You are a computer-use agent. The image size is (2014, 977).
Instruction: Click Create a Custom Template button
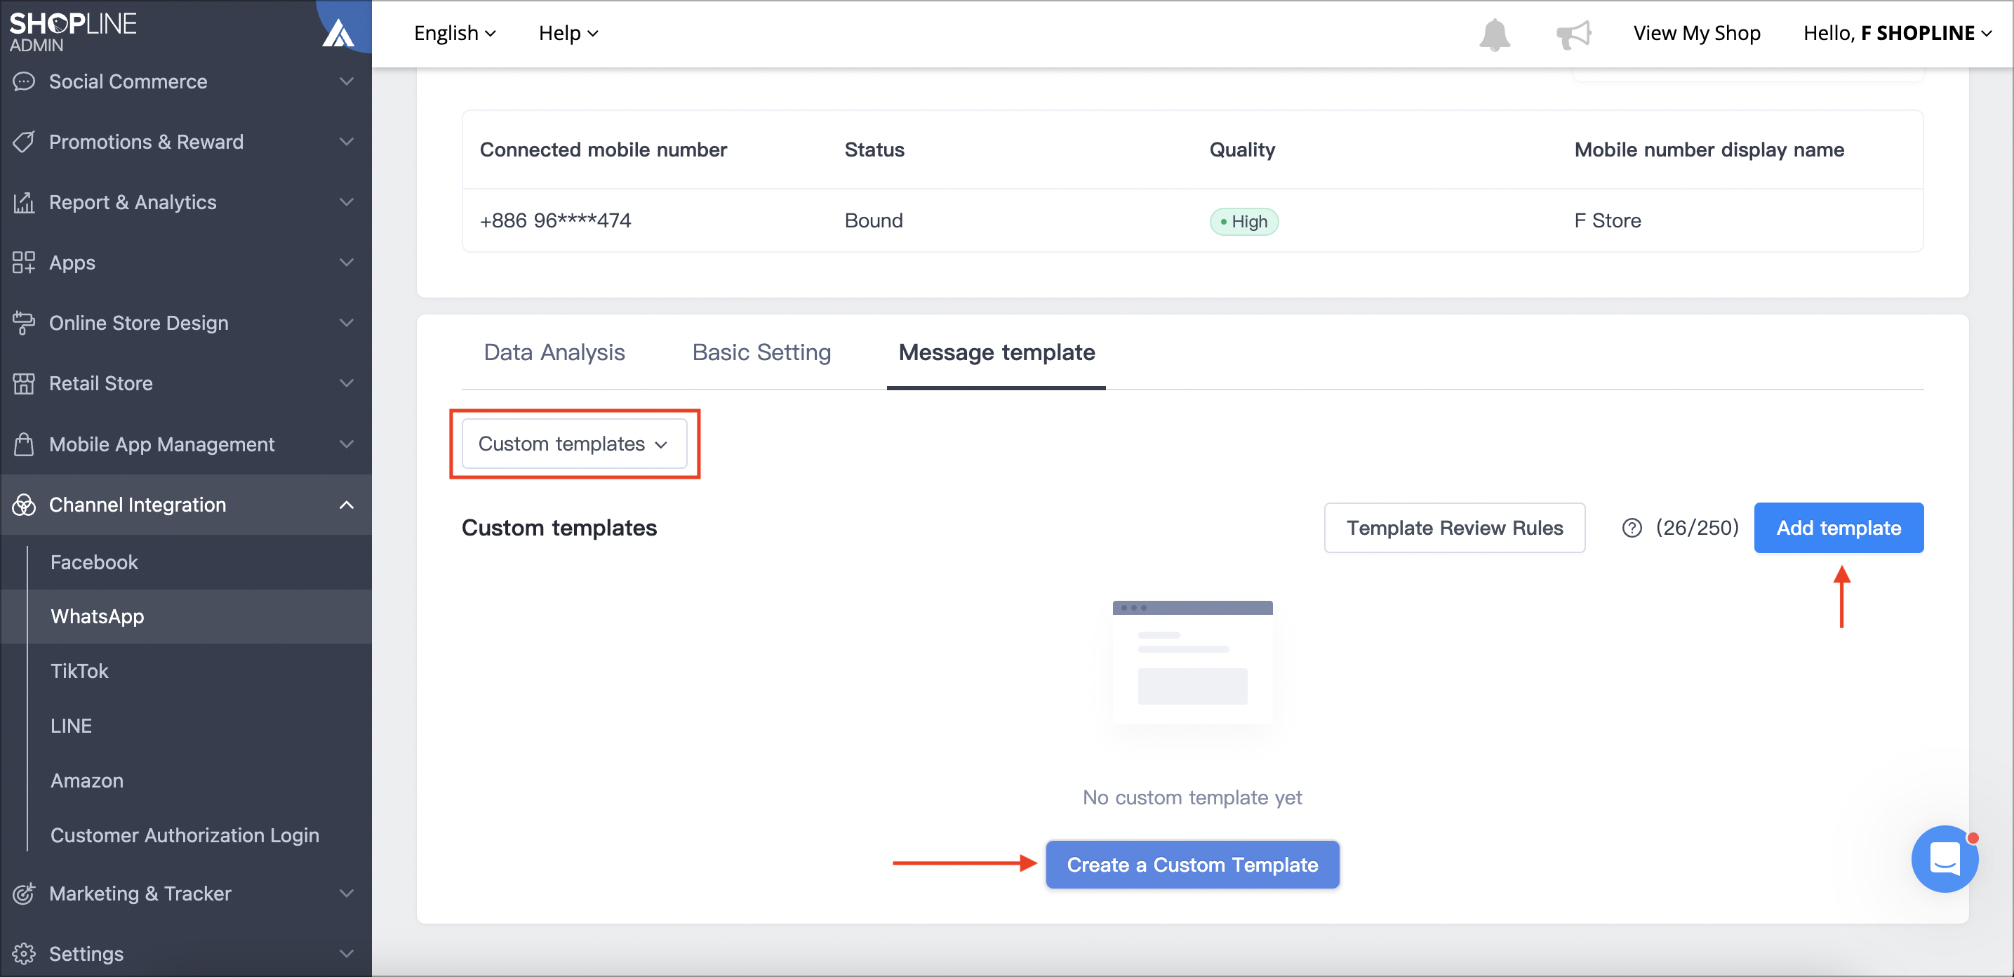coord(1192,865)
